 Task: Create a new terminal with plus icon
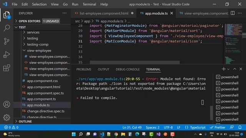224,69
